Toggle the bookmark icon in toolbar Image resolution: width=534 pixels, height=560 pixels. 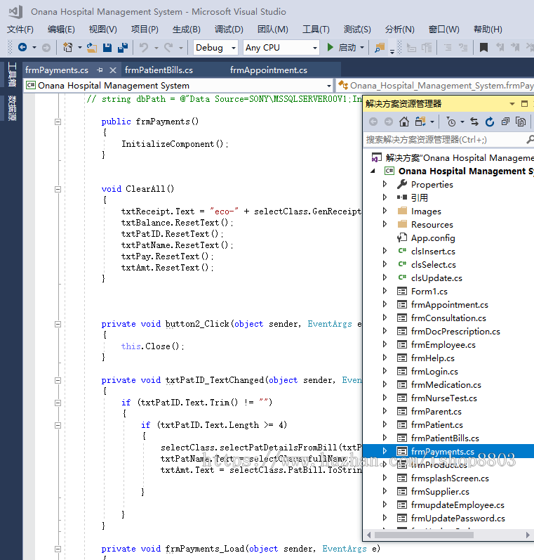click(x=483, y=48)
